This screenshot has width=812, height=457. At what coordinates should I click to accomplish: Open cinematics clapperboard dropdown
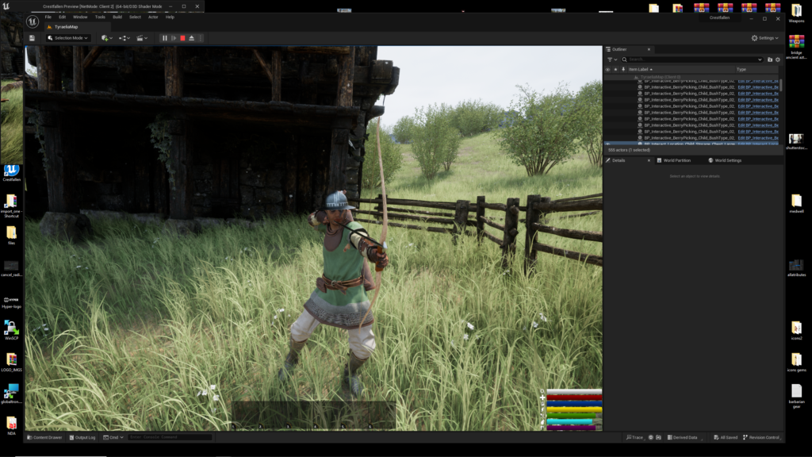(x=142, y=38)
